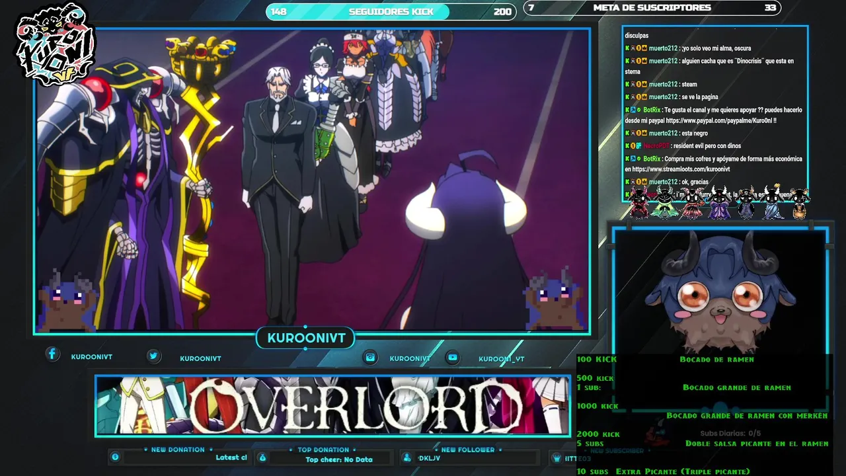Click the orange-dressed chibi character under chat

800,204
